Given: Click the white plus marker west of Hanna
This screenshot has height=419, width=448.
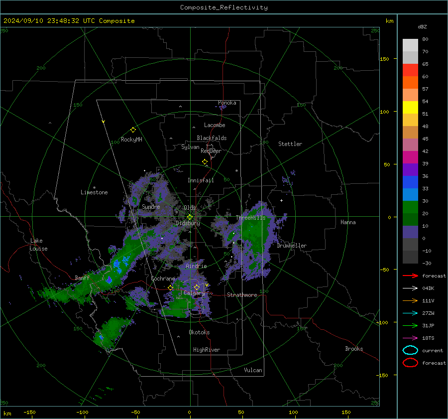Looking at the screenshot, I should 281,200.
